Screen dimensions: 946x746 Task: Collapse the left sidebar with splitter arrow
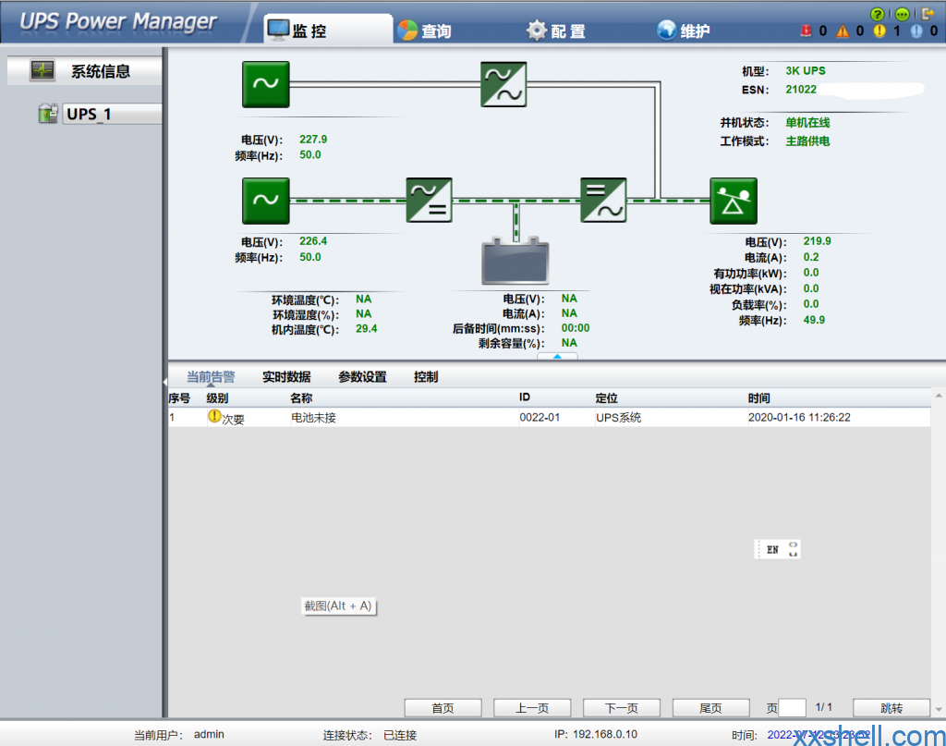(164, 381)
